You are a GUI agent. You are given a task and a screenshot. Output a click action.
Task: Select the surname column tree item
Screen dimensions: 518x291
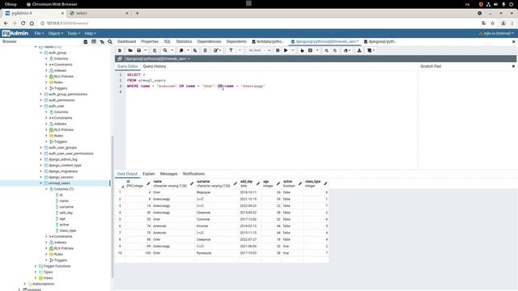click(66, 207)
